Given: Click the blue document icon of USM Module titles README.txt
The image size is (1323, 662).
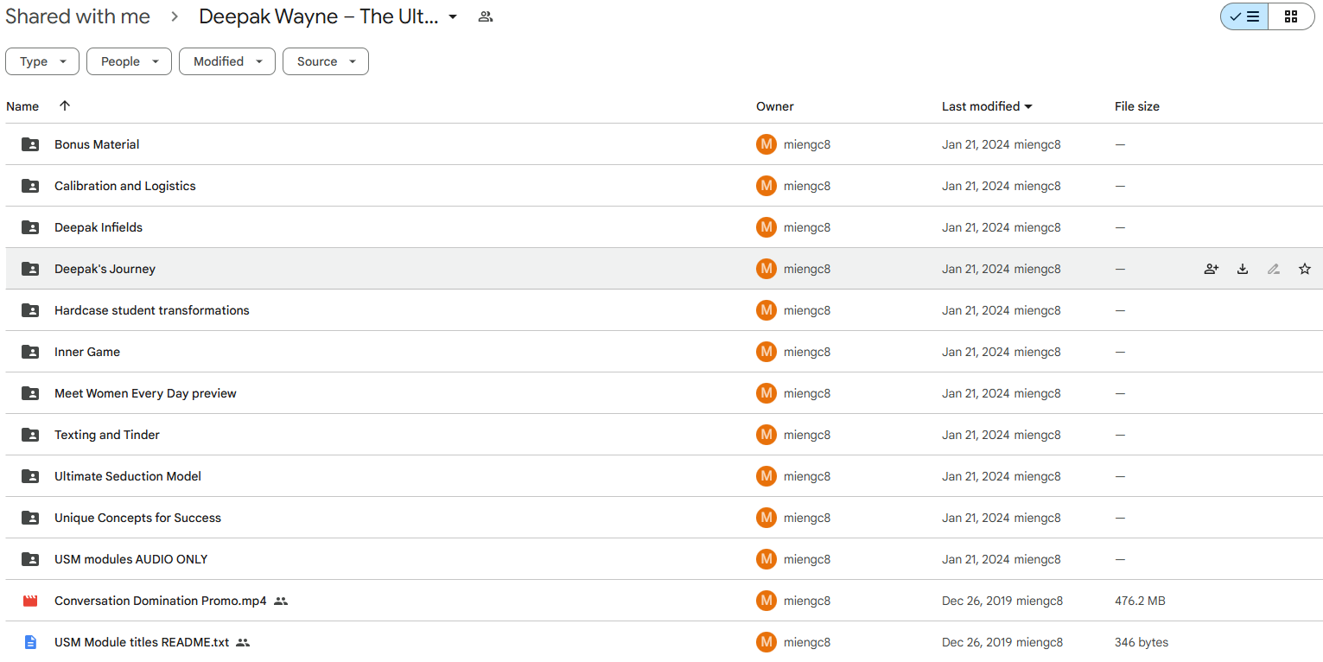Looking at the screenshot, I should (x=30, y=642).
